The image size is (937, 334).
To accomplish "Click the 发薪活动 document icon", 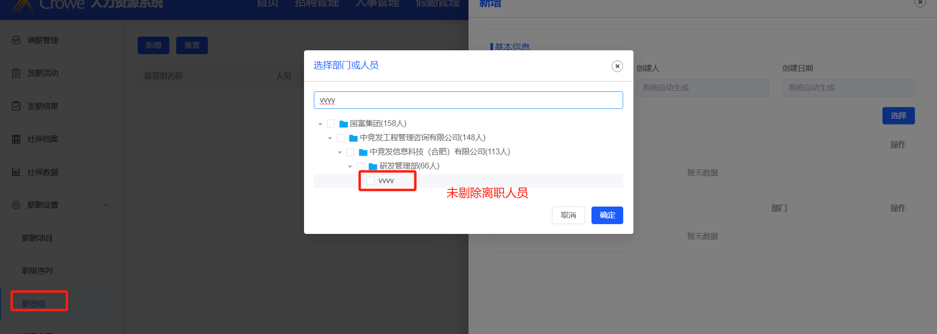I will coord(16,73).
